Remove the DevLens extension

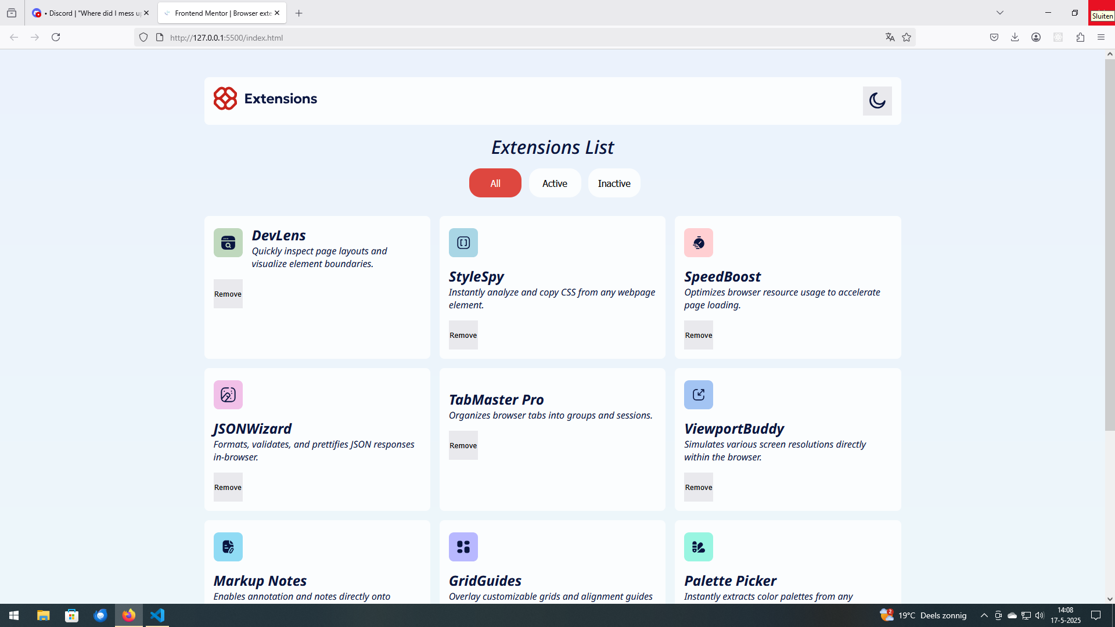point(228,294)
